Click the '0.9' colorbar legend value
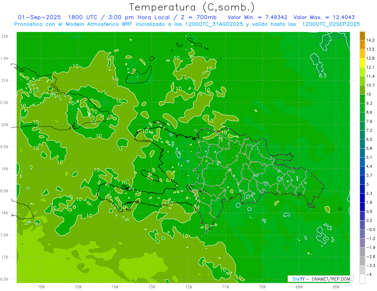 [369, 211]
